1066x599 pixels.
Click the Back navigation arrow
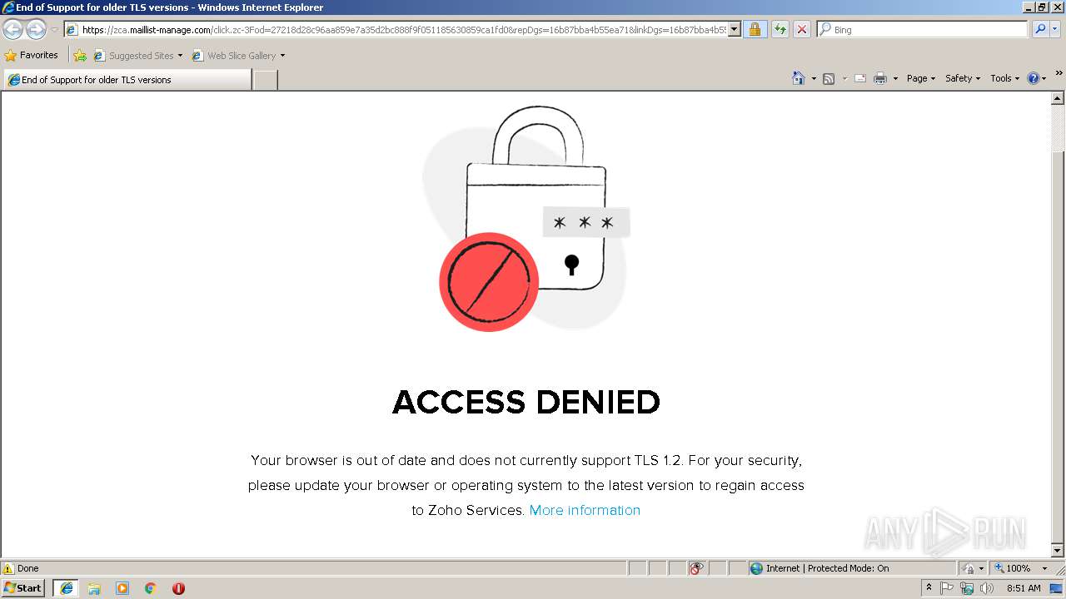(12, 30)
